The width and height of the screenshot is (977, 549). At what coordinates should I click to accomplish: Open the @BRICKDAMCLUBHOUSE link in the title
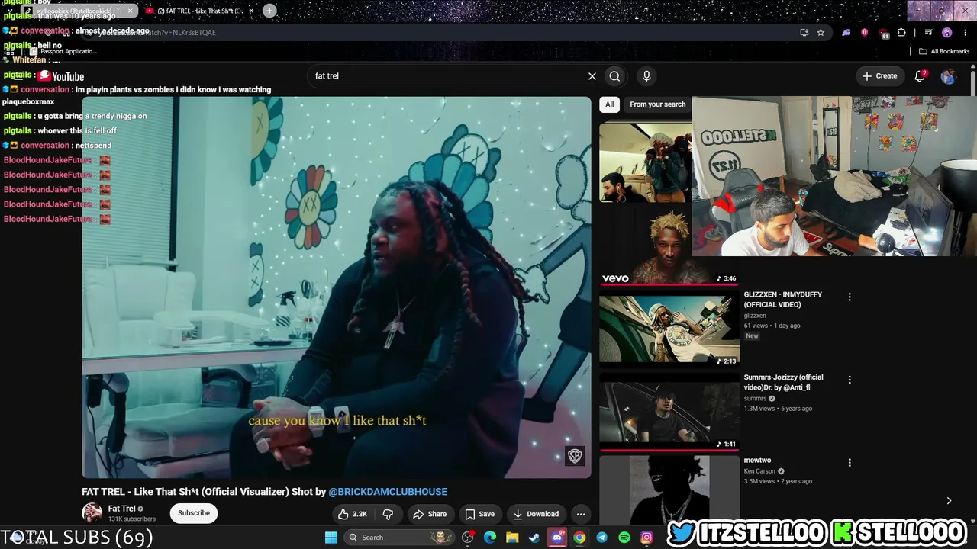click(x=388, y=492)
